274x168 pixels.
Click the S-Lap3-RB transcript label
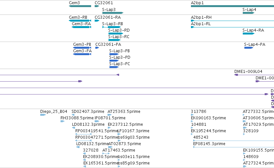[x=113, y=24]
